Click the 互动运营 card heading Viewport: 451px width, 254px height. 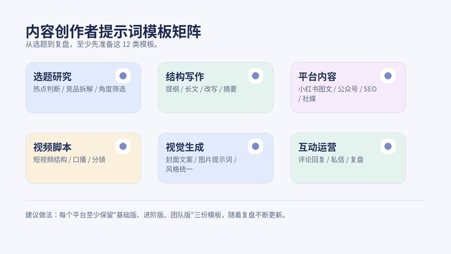[317, 147]
